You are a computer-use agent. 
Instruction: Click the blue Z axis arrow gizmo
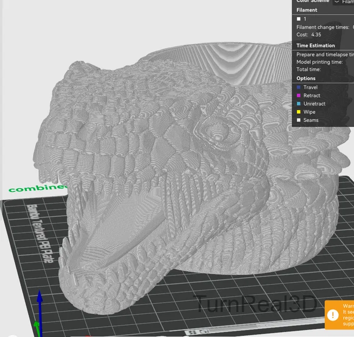coord(40,312)
